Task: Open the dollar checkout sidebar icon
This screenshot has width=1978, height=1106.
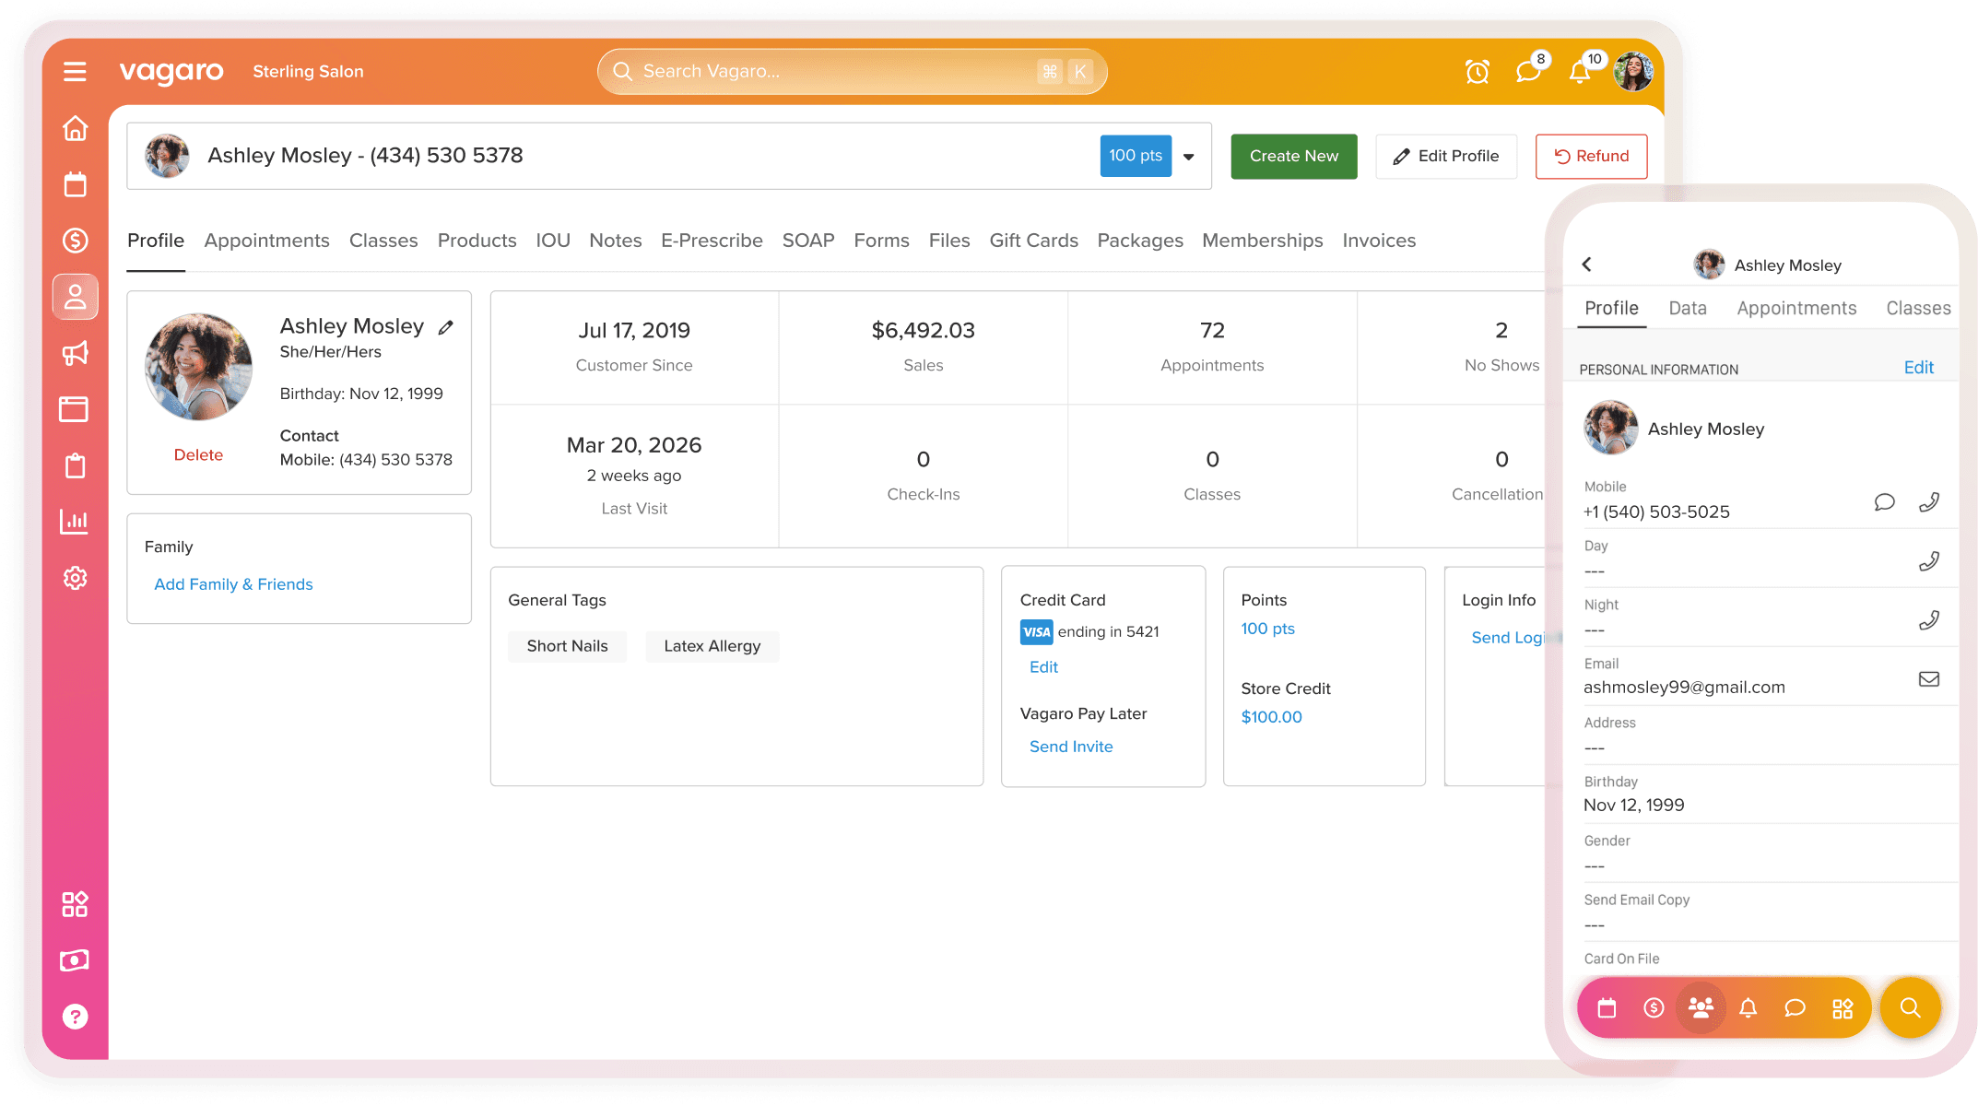Action: point(75,241)
